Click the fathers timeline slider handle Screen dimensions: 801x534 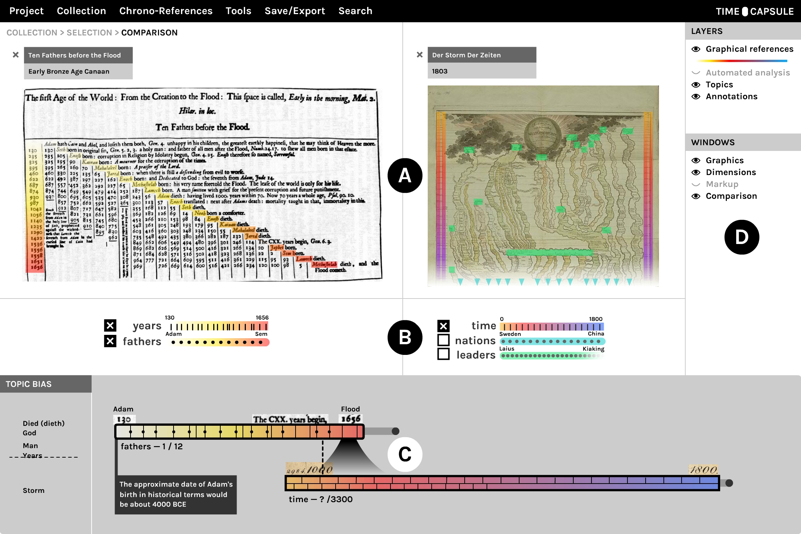coord(396,431)
